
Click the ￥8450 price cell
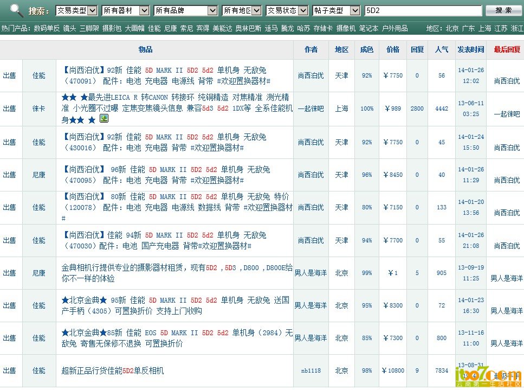393,175
